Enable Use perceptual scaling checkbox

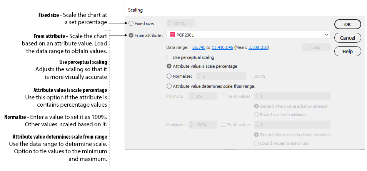(x=169, y=57)
